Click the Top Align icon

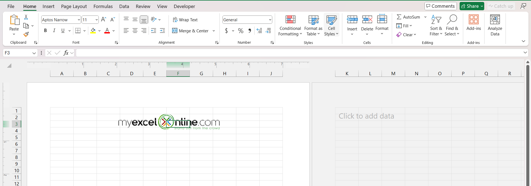(x=126, y=19)
